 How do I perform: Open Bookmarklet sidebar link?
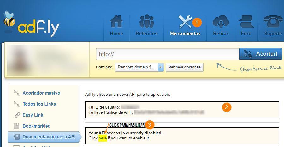tap(36, 126)
